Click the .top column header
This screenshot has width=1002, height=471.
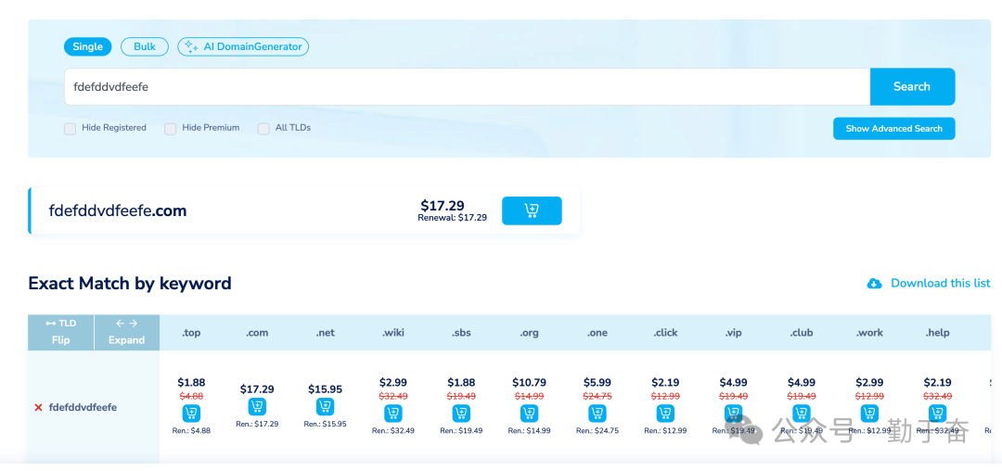(x=191, y=333)
